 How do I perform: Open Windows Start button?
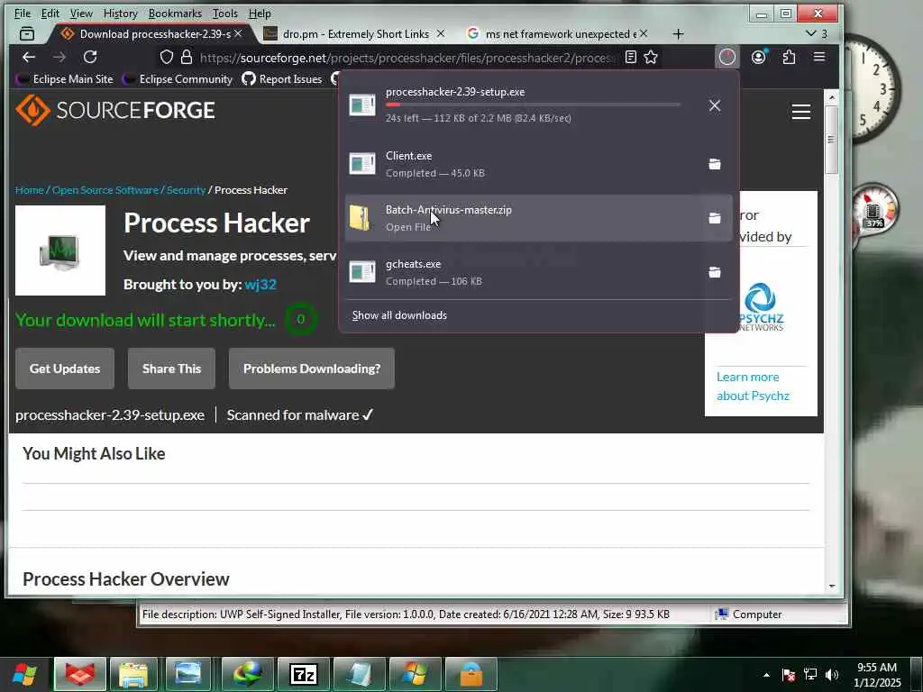pos(24,674)
